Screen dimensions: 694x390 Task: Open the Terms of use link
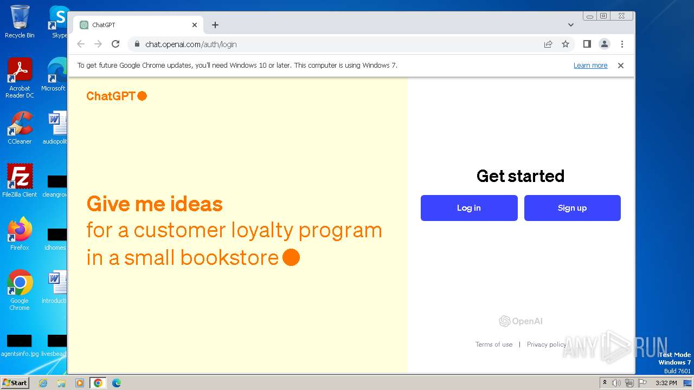[494, 344]
